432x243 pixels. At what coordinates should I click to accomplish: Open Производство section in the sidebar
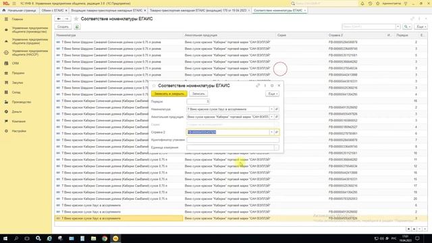(22, 102)
